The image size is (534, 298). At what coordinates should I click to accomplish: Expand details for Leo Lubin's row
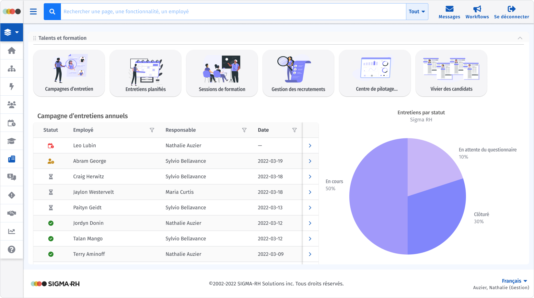(x=310, y=145)
